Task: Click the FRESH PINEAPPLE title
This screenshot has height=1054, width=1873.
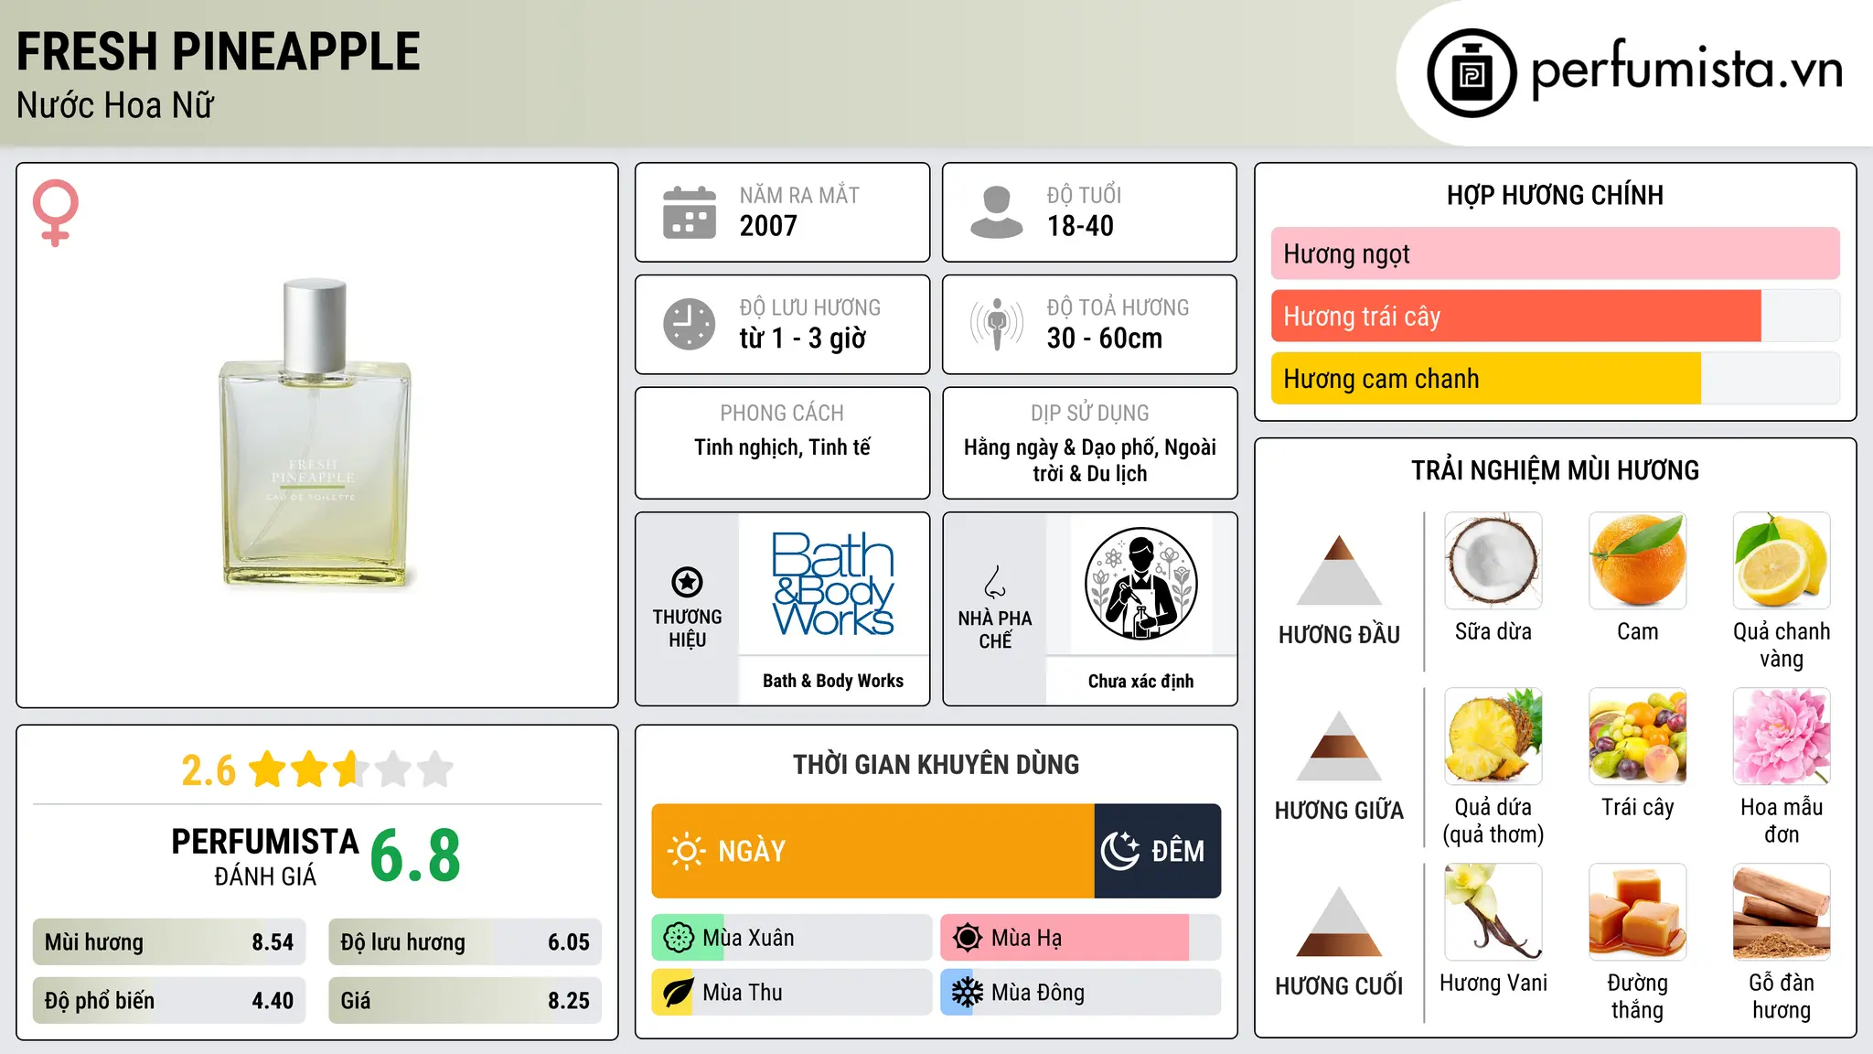Action: coord(219,51)
